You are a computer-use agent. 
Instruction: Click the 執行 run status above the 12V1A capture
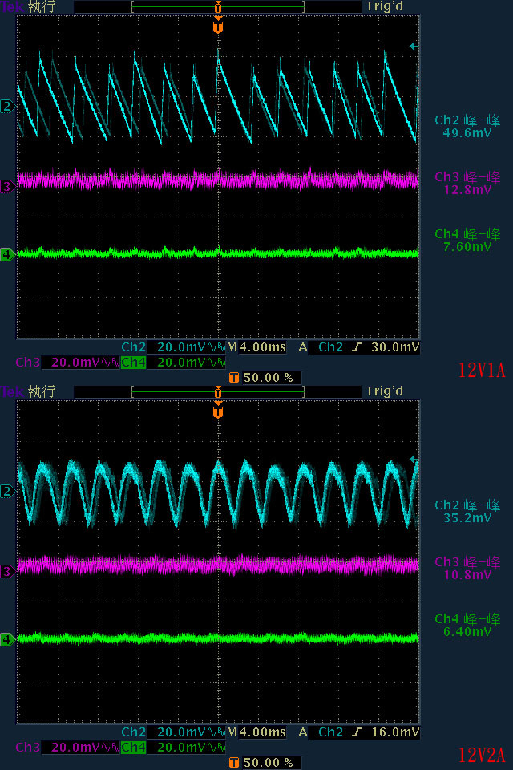coord(41,7)
